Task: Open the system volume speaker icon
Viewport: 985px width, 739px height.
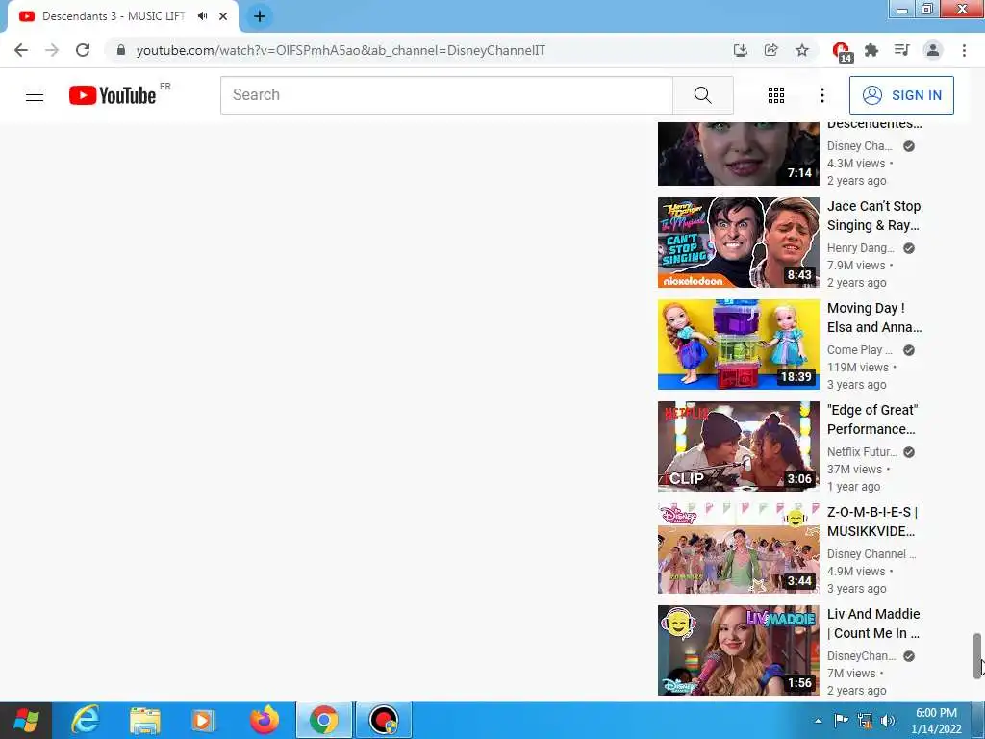Action: 888,721
